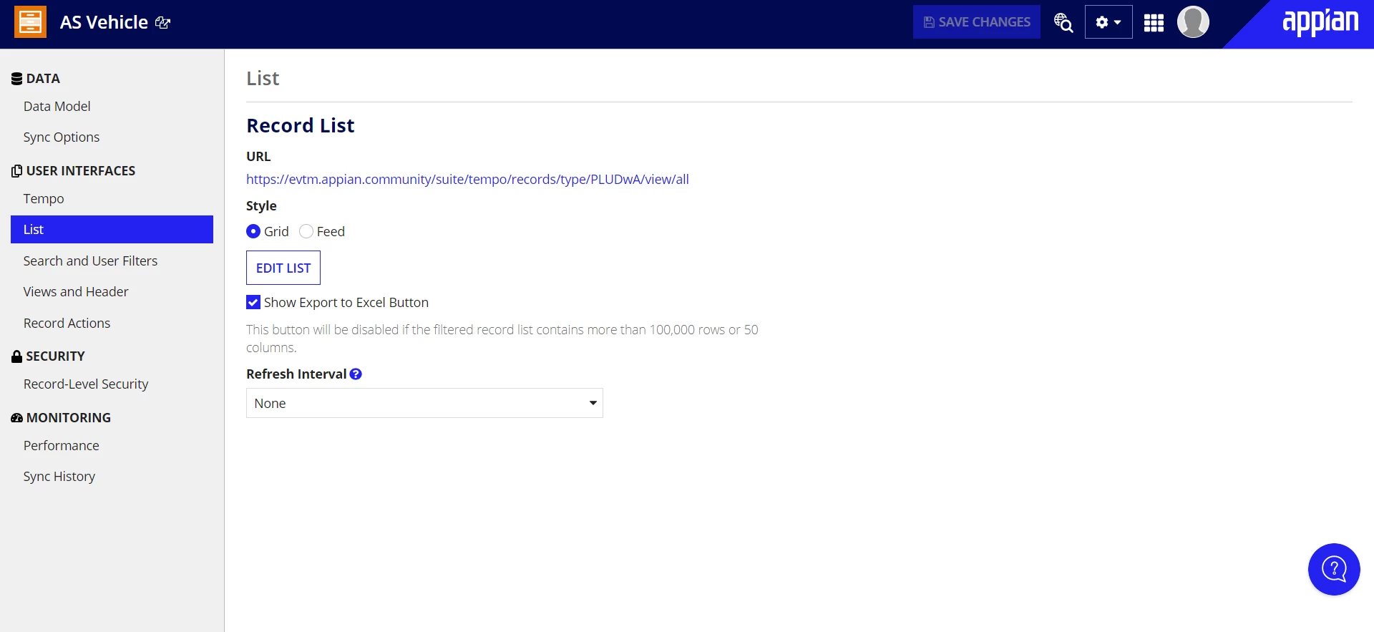Select the Grid style radio button

click(x=253, y=231)
